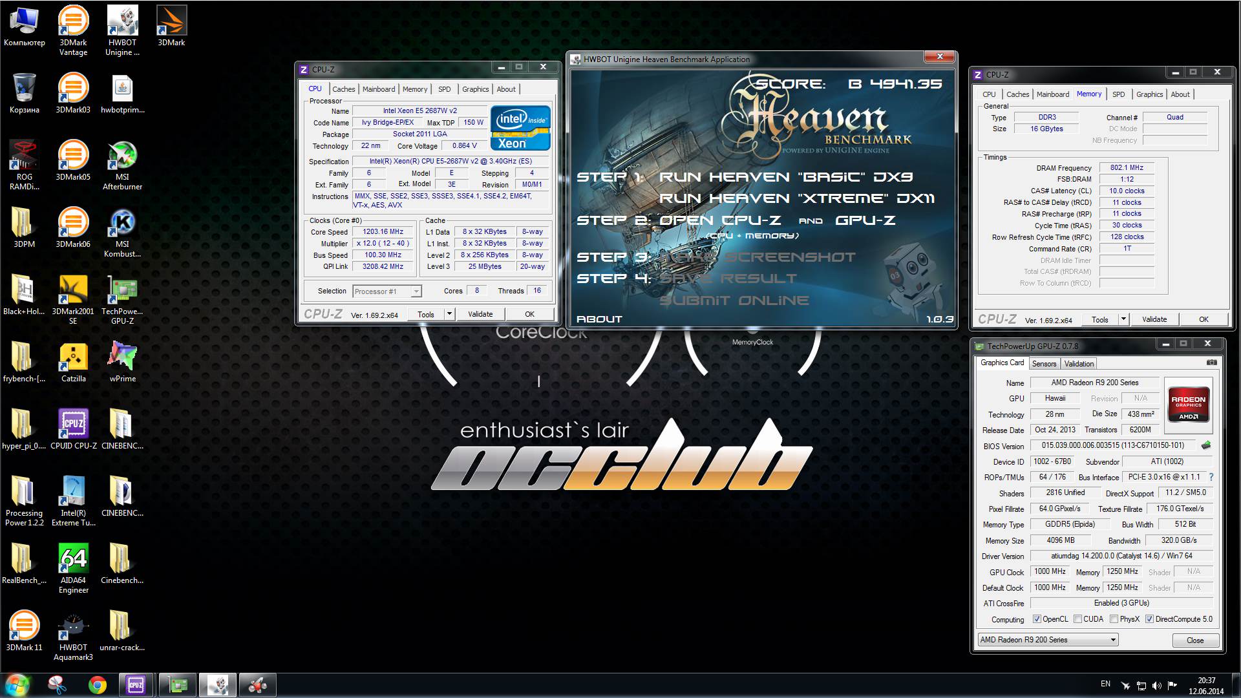
Task: Open the 3DMark03 desktop shortcut
Action: coord(73,93)
